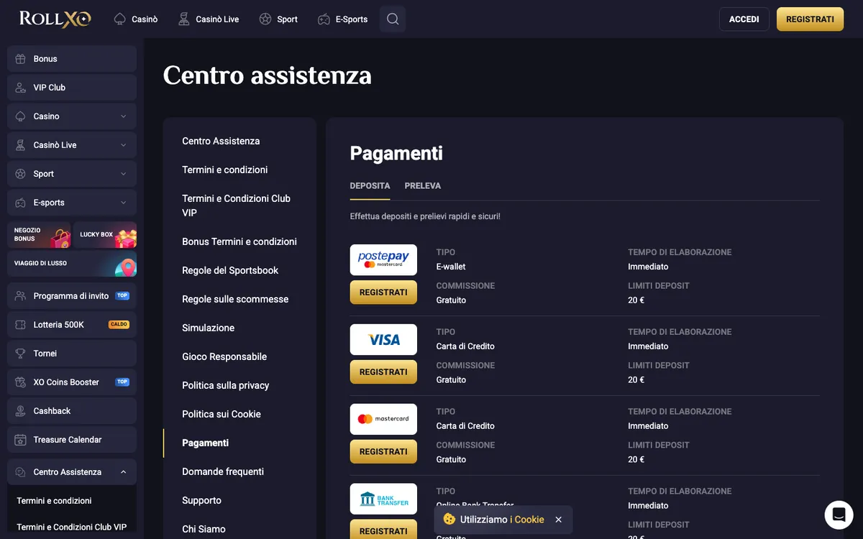This screenshot has width=863, height=539.
Task: Click the Mastercard payment logo
Action: (383, 419)
